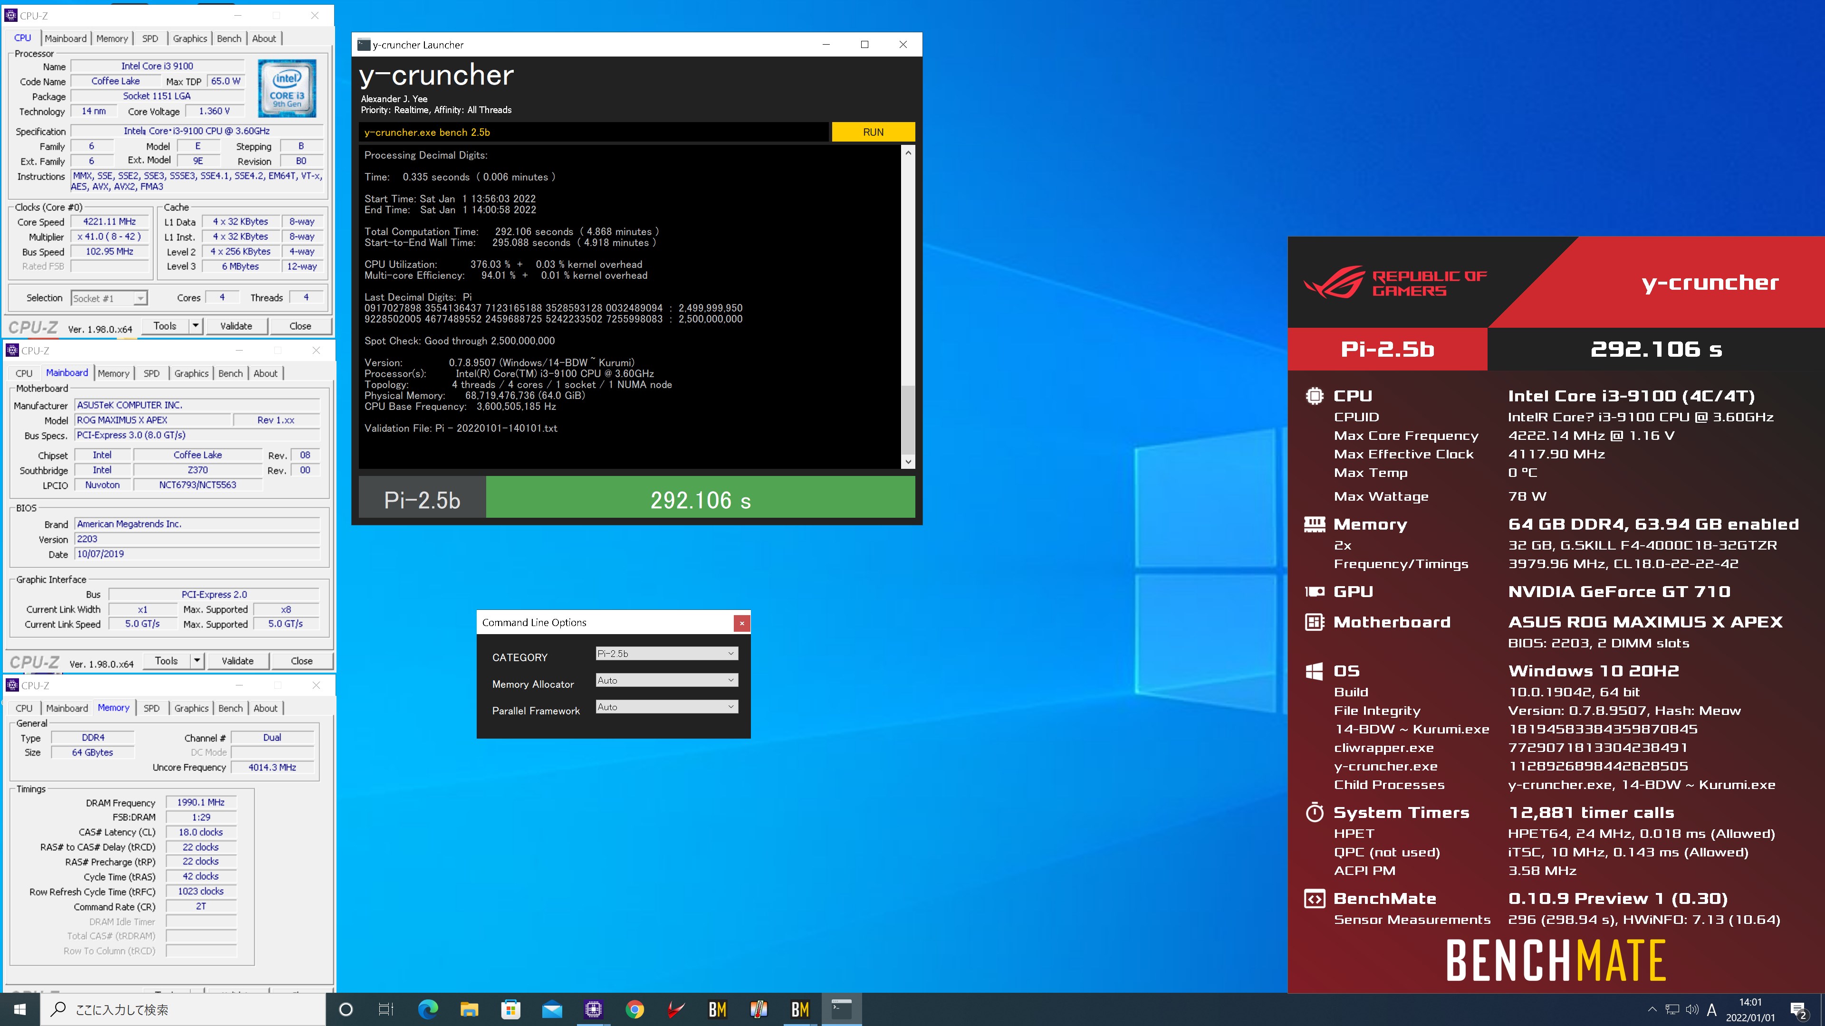This screenshot has width=1825, height=1026.
Task: Click the '4221.11 MHz' Core Speed value
Action: pos(109,222)
